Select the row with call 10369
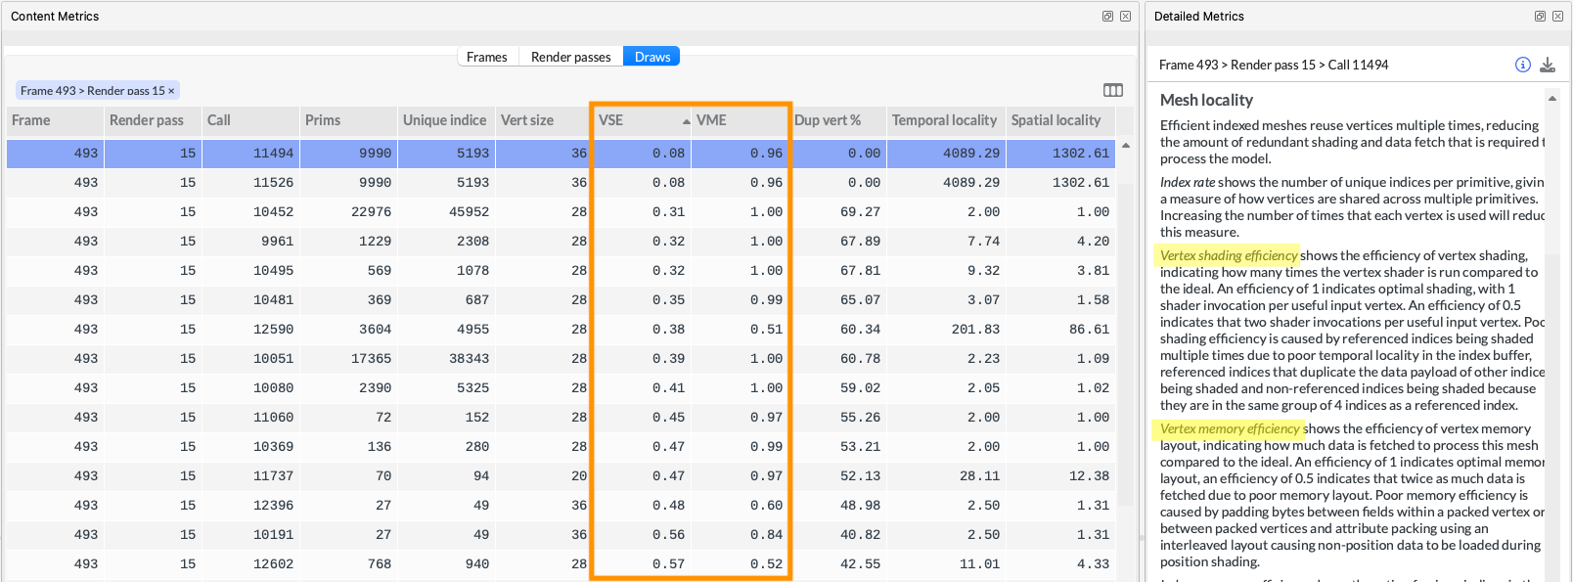This screenshot has width=1573, height=582. pos(561,446)
